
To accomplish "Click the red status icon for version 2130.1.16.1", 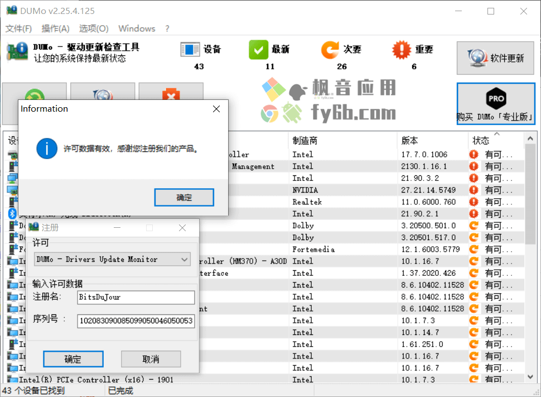I will point(474,166).
